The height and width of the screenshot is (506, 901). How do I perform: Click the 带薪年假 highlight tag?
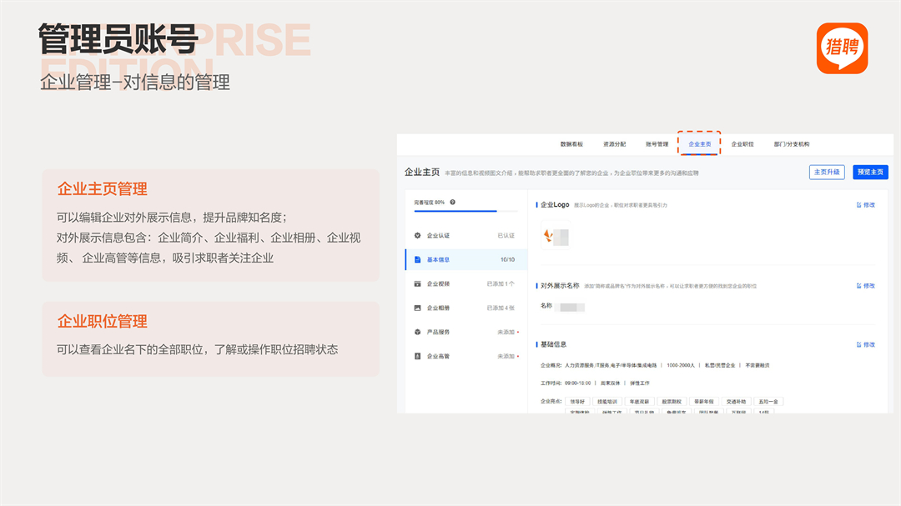click(x=704, y=402)
